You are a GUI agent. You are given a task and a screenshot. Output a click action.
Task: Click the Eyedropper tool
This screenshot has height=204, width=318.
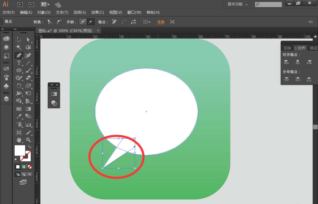coord(19,116)
